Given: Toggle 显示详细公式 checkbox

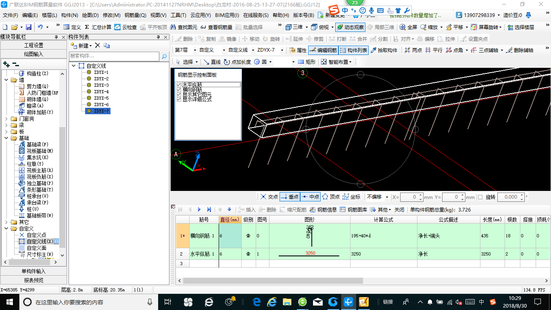Looking at the screenshot, I should [179, 99].
